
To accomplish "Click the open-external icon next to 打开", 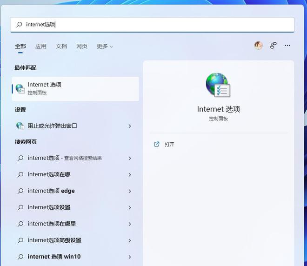I will pyautogui.click(x=156, y=144).
